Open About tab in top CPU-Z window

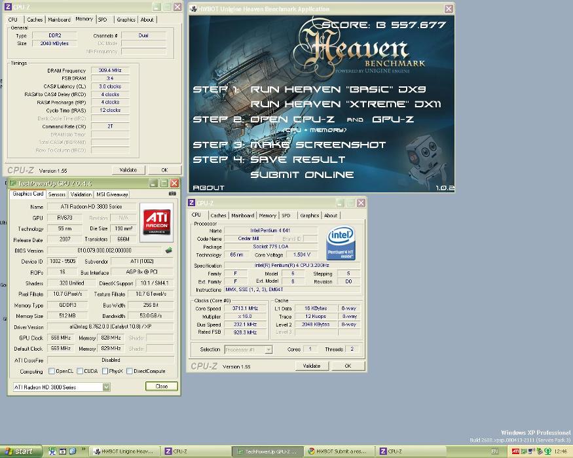(147, 20)
